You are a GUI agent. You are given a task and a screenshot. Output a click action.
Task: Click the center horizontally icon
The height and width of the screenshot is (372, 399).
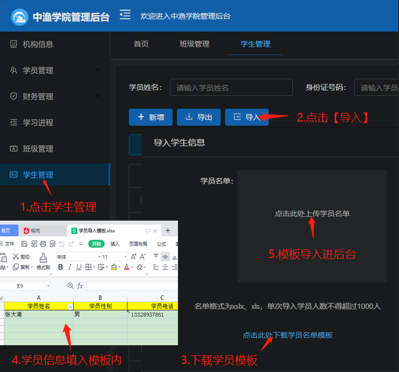tap(165, 267)
